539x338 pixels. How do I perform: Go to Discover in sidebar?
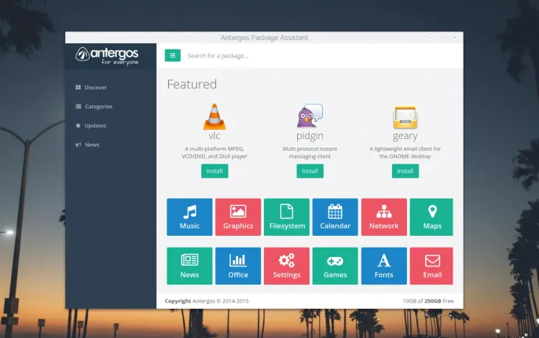pos(91,87)
